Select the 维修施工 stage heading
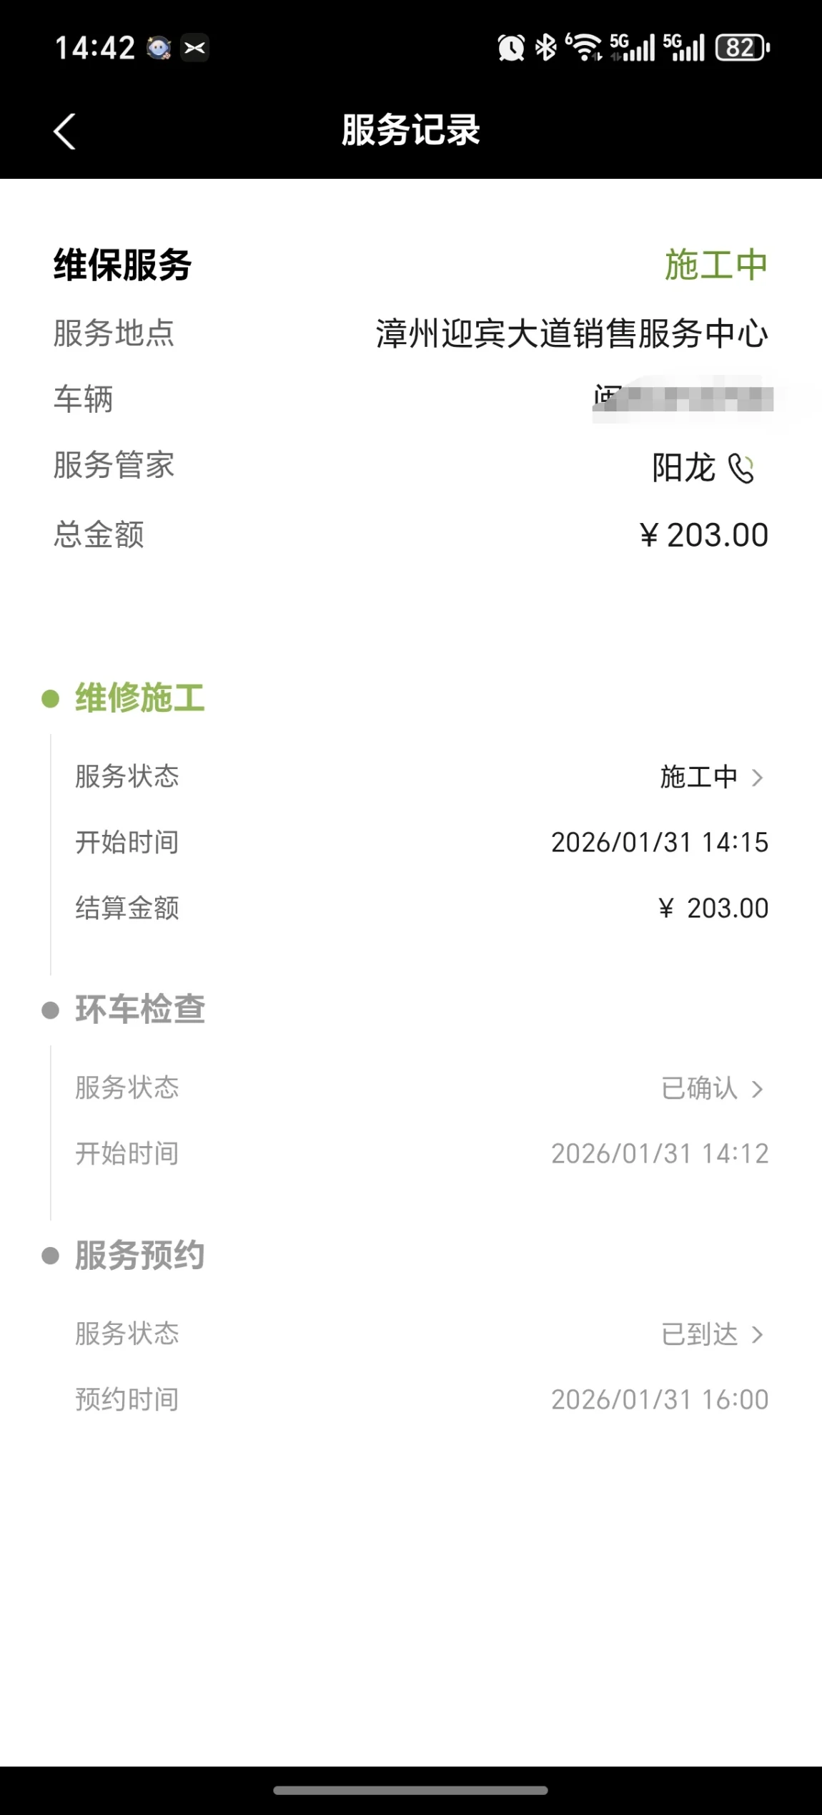822x1815 pixels. point(140,698)
